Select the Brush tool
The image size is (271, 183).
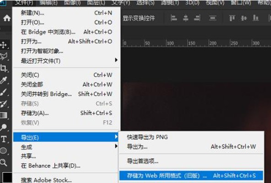point(4,92)
